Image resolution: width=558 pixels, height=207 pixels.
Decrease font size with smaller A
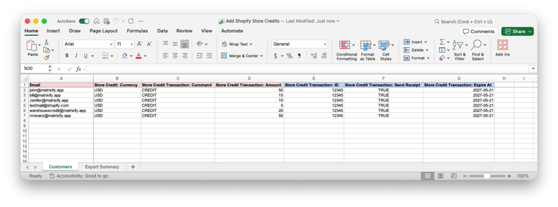[x=149, y=44]
